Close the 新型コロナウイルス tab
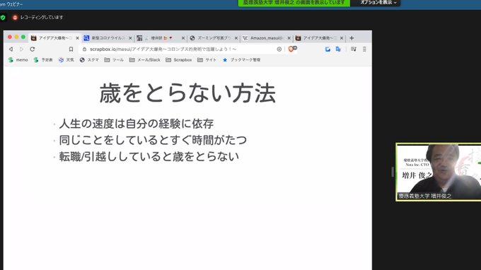The width and height of the screenshot is (481, 270). (130, 38)
